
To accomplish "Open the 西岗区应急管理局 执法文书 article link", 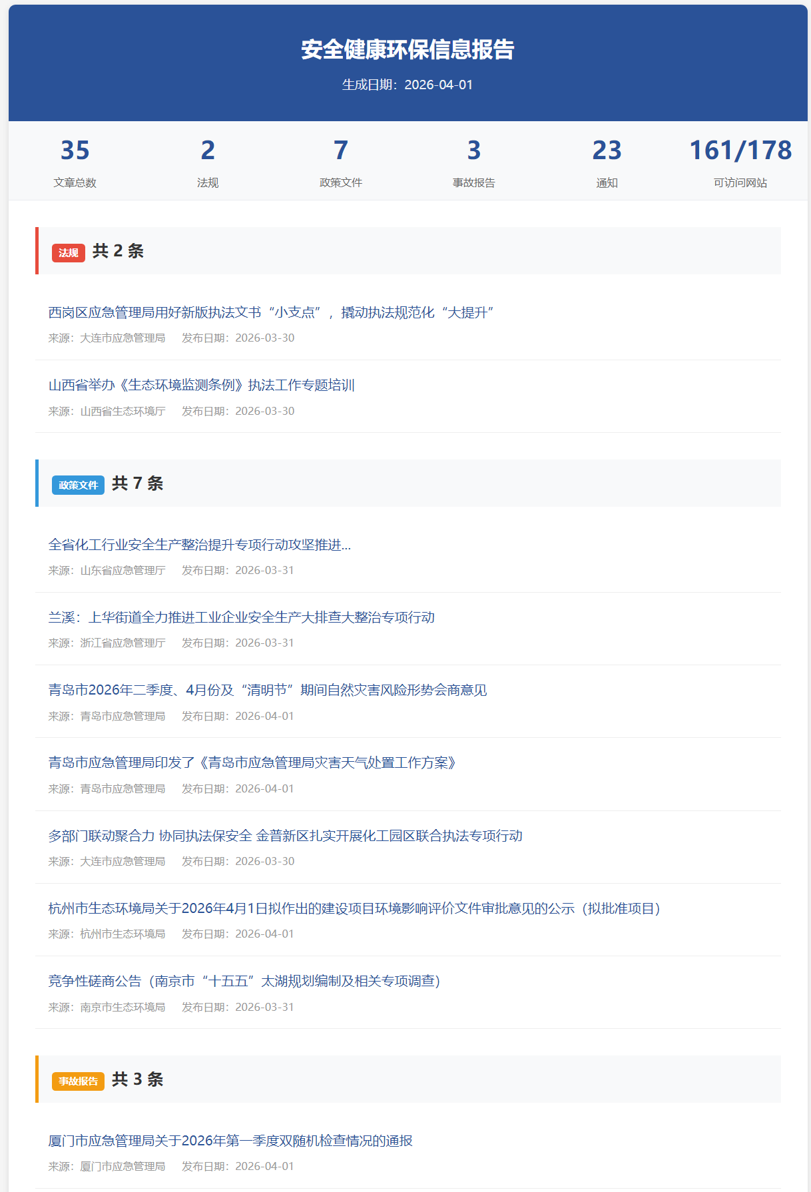I will point(270,312).
